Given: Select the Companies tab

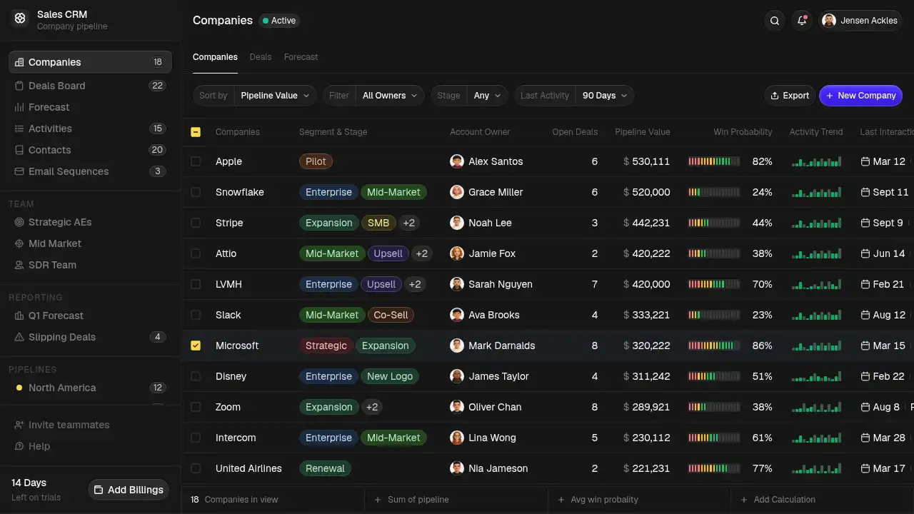Looking at the screenshot, I should coord(215,57).
